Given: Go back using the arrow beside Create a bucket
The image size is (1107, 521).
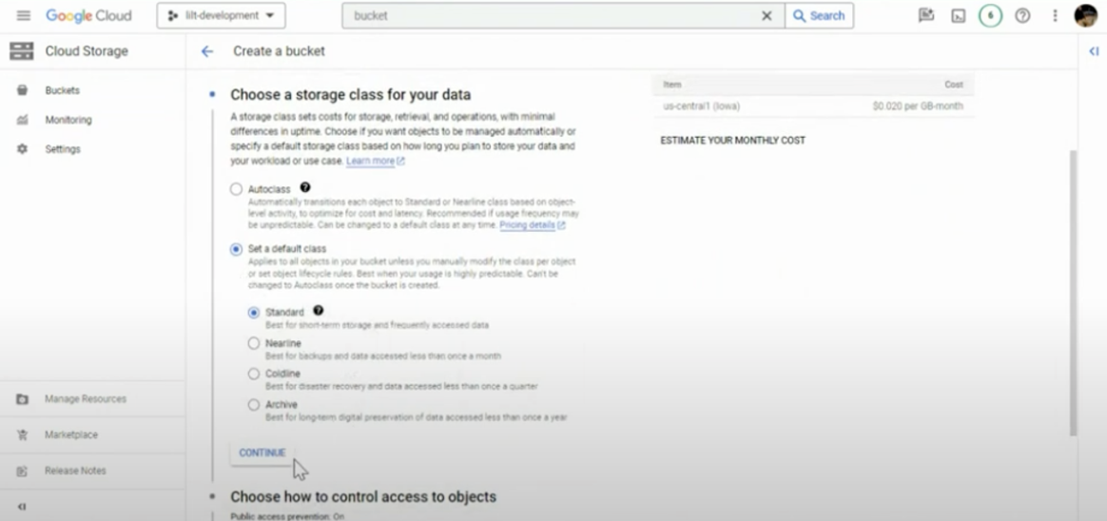Looking at the screenshot, I should point(207,50).
